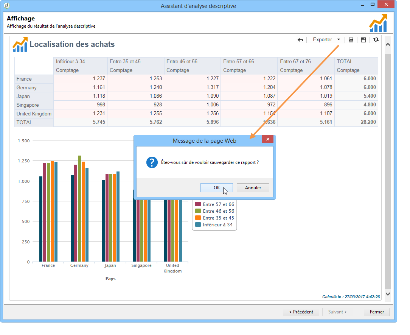Click the floppy disk save icon
The width and height of the screenshot is (410, 335).
coord(363,40)
